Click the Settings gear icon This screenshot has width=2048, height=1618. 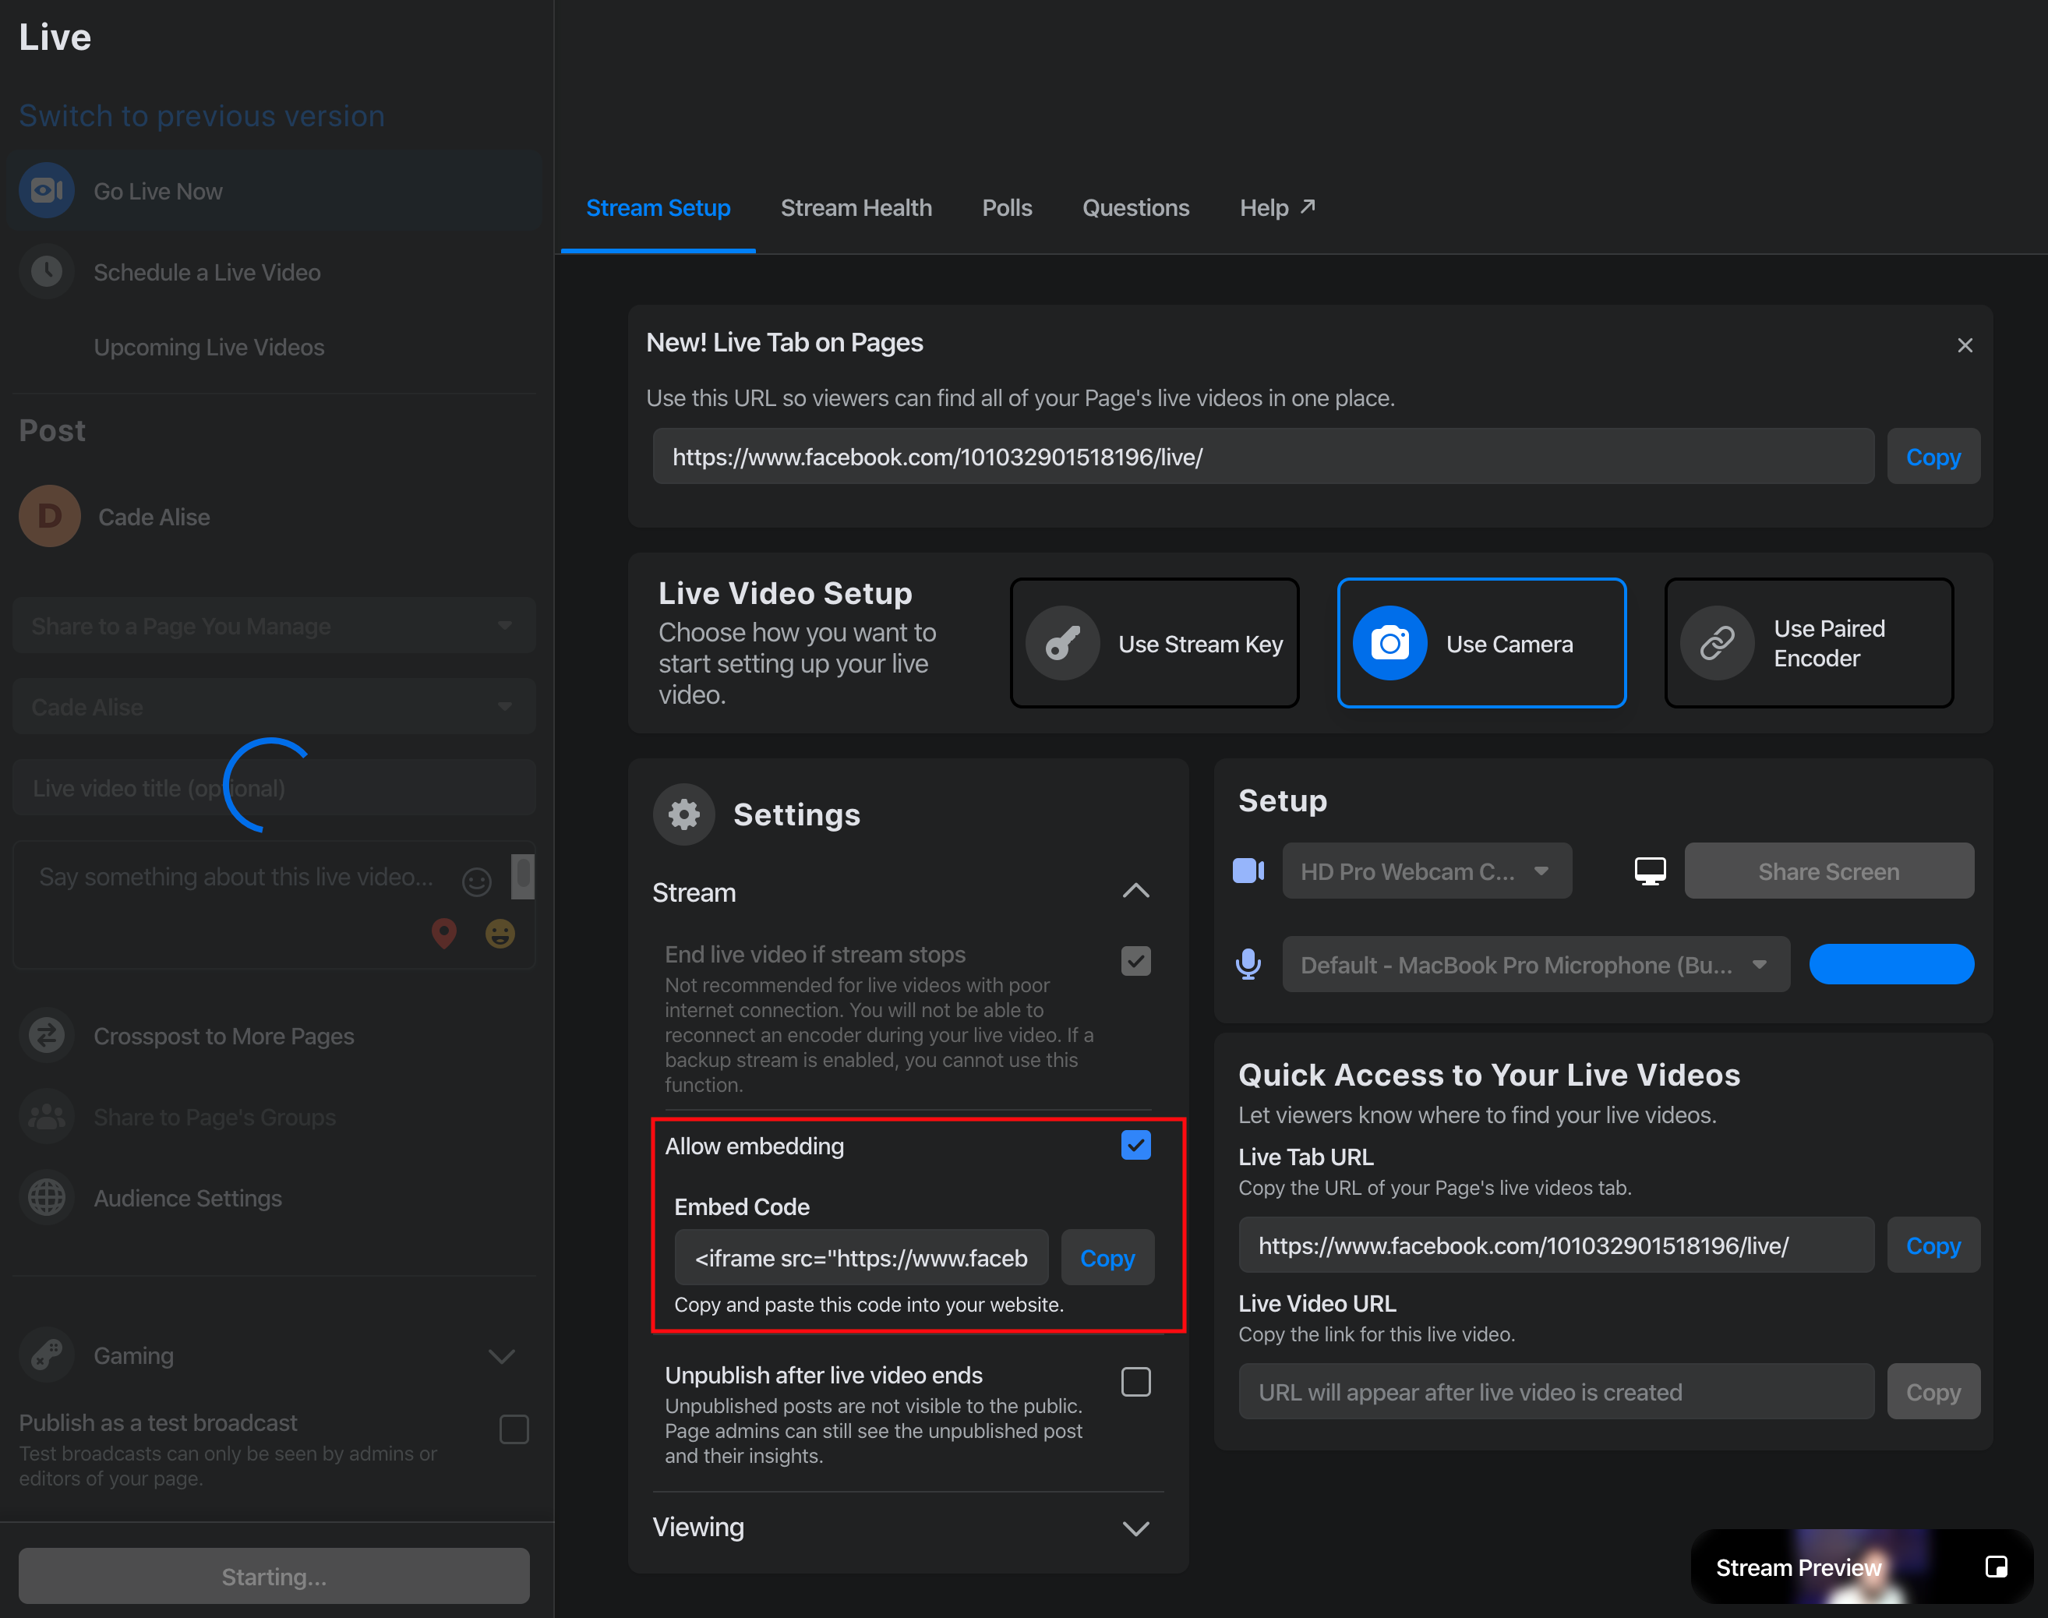point(684,814)
